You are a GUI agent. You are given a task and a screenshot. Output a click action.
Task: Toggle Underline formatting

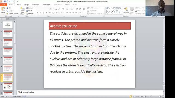coord(43,13)
